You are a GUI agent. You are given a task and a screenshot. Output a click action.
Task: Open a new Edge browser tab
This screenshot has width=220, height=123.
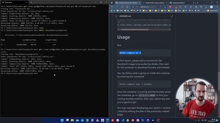click(198, 3)
